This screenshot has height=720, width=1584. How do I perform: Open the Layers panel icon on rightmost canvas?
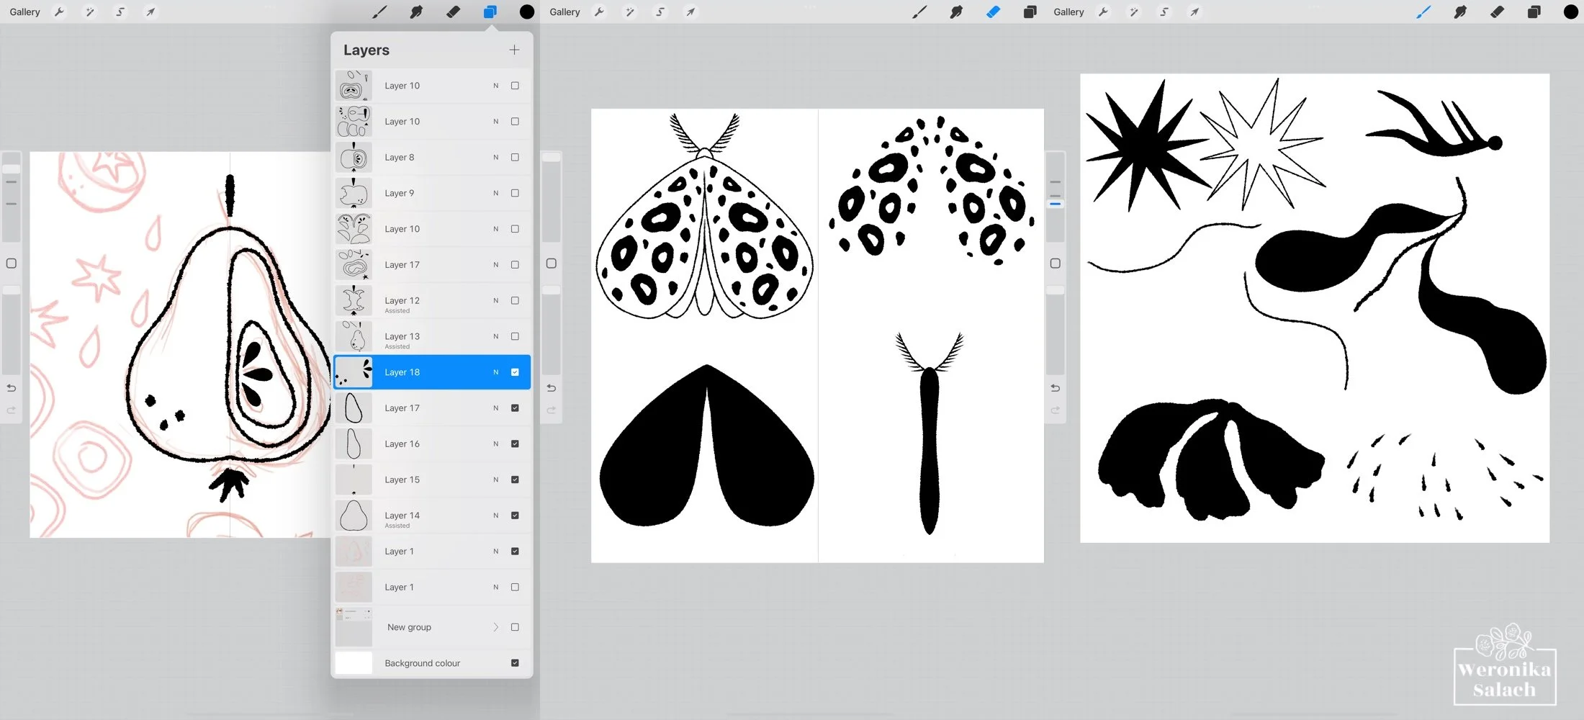click(x=1534, y=12)
